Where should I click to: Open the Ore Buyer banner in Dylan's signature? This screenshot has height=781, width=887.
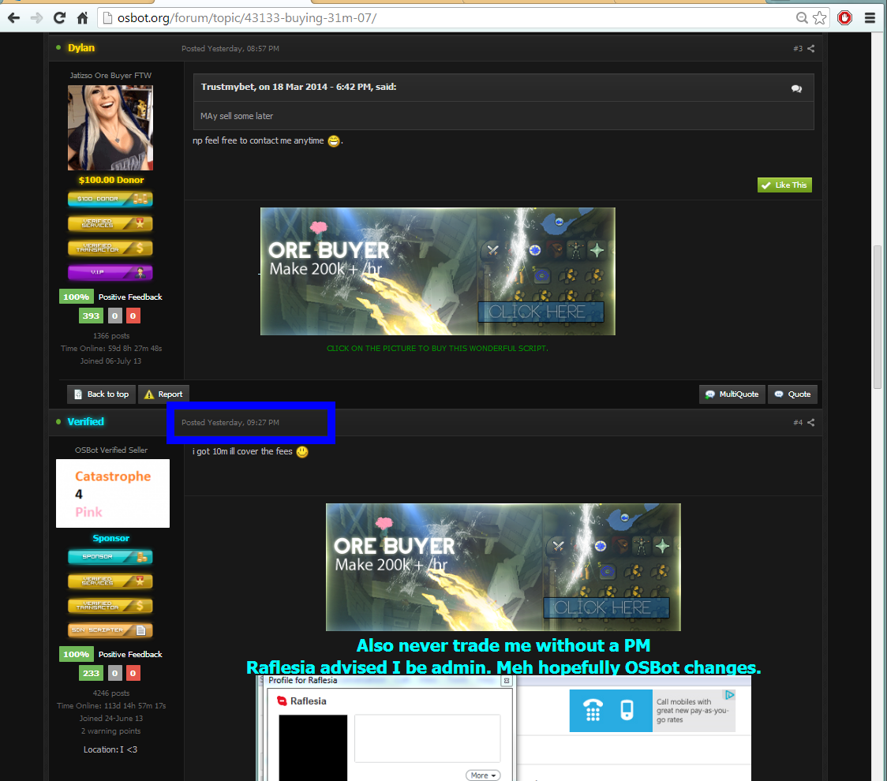[x=437, y=271]
